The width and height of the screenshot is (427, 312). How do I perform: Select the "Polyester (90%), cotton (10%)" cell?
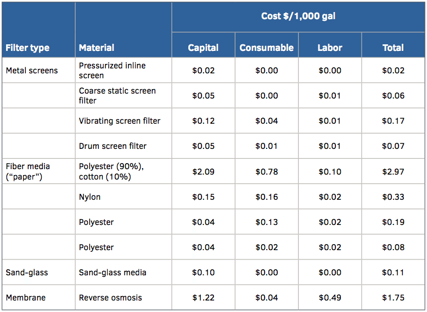pos(111,171)
